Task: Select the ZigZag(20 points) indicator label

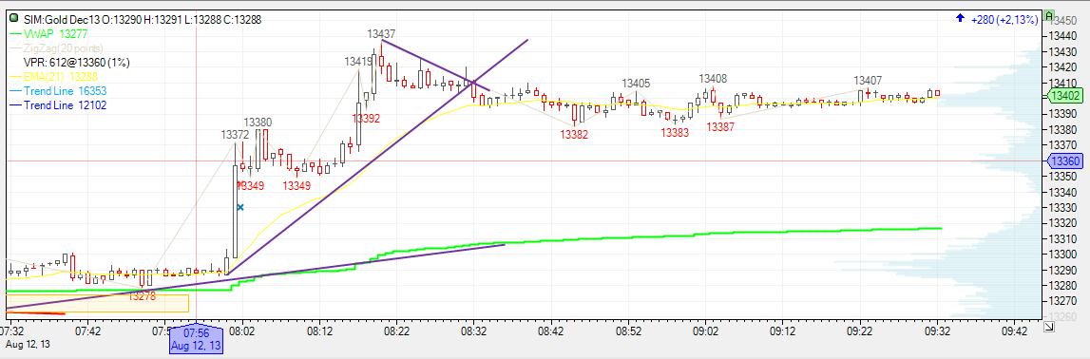Action: (64, 47)
